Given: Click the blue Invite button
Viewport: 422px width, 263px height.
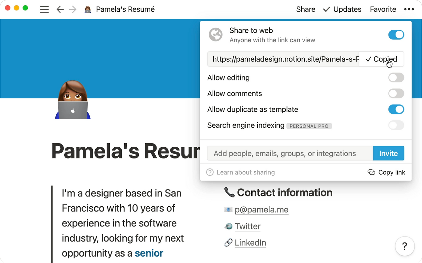Looking at the screenshot, I should click(388, 154).
